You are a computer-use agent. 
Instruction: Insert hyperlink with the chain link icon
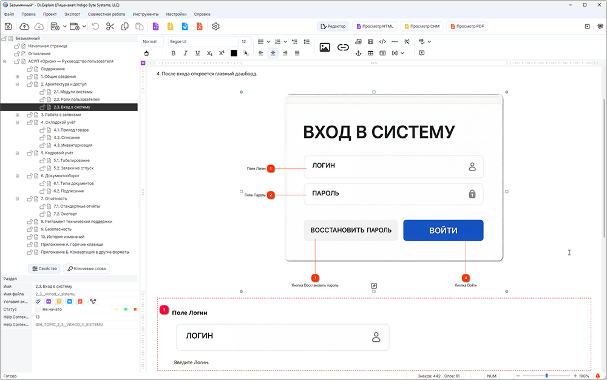pos(343,47)
